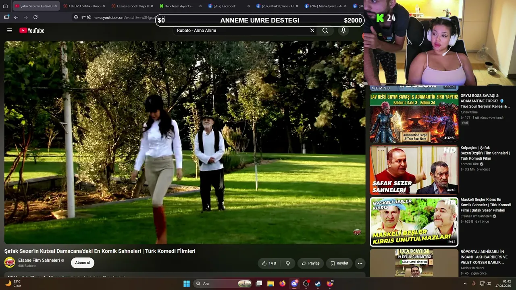Click the magnifier search button
This screenshot has width=516, height=290.
pos(325,31)
